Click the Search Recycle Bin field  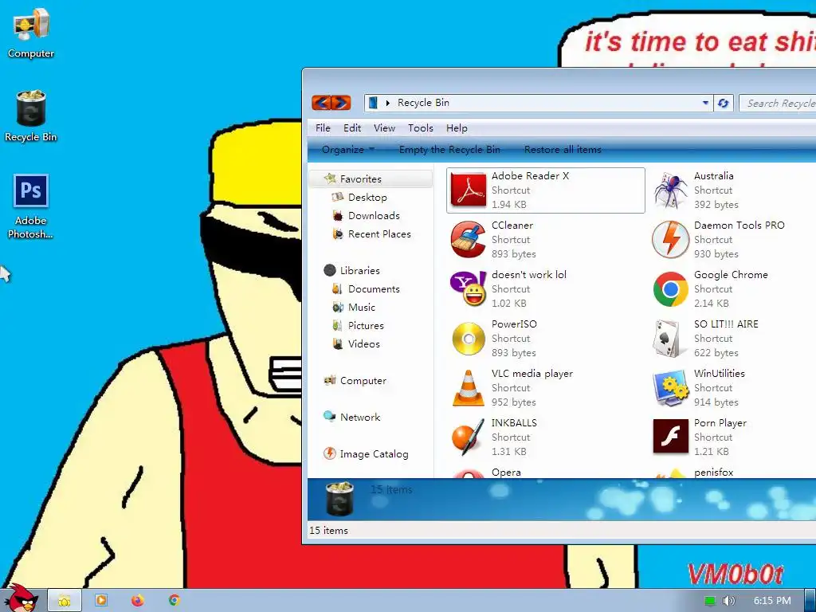(778, 103)
